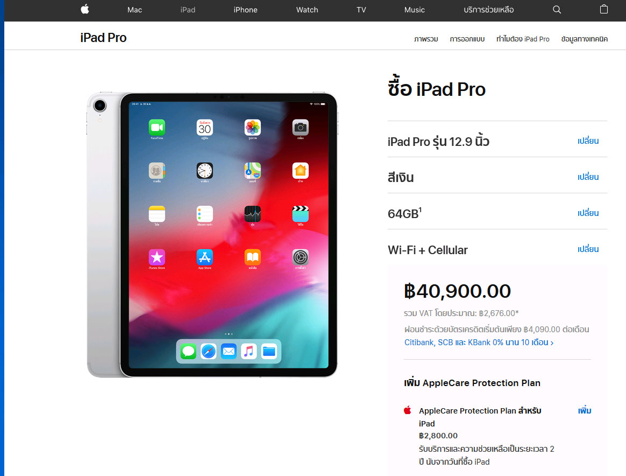Click the Safari icon in iPad dock
Screen dimensions: 626x476
[x=209, y=352]
